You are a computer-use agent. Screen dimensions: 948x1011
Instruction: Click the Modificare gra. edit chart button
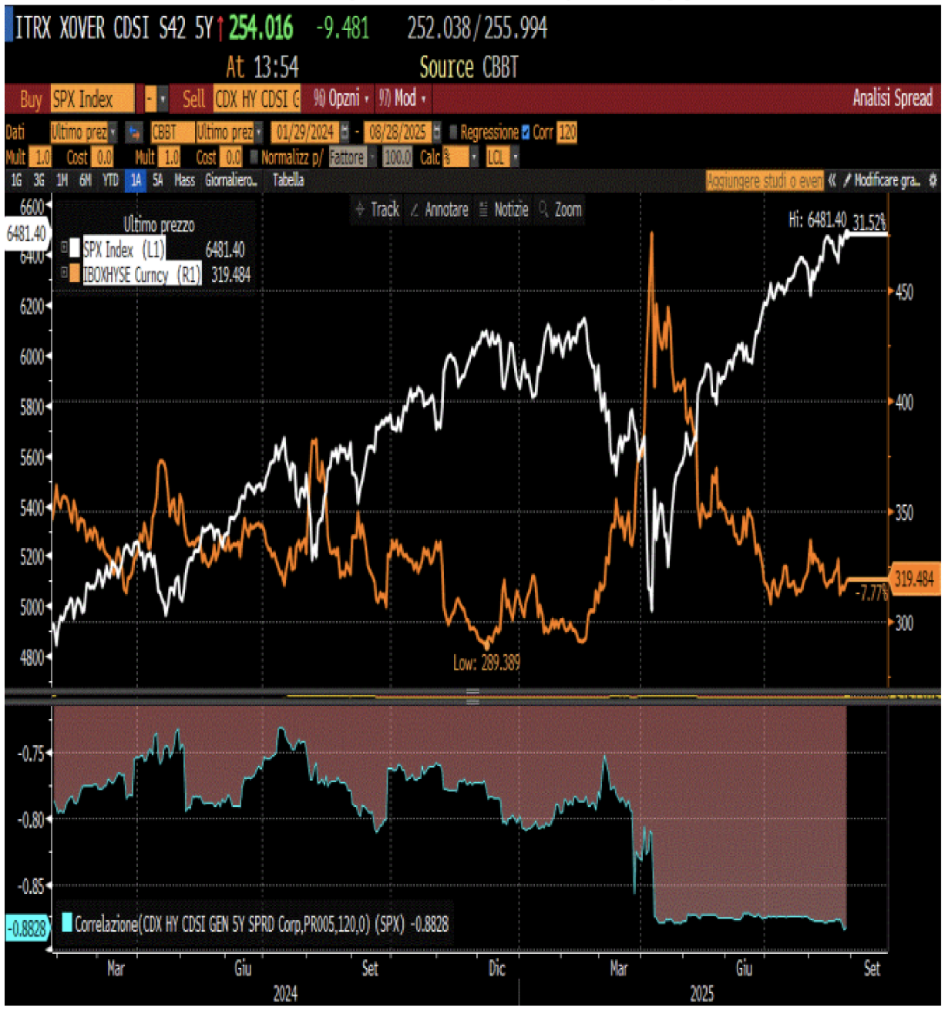click(881, 181)
